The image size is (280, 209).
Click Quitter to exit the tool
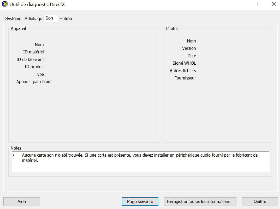point(260,201)
